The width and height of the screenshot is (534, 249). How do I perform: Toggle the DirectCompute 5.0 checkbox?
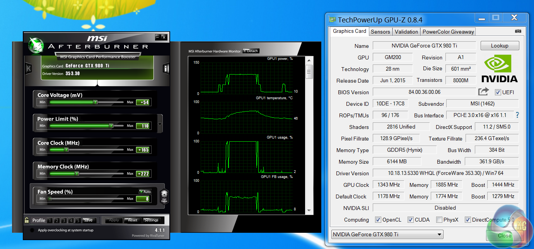click(467, 220)
